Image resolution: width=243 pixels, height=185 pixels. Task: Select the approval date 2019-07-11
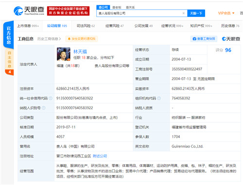pyautogui.click(x=66, y=127)
